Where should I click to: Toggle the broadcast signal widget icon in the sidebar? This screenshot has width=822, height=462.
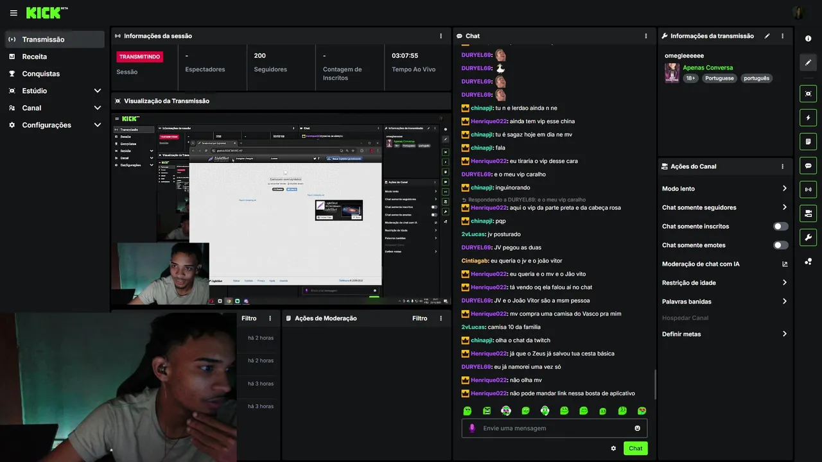(x=808, y=189)
